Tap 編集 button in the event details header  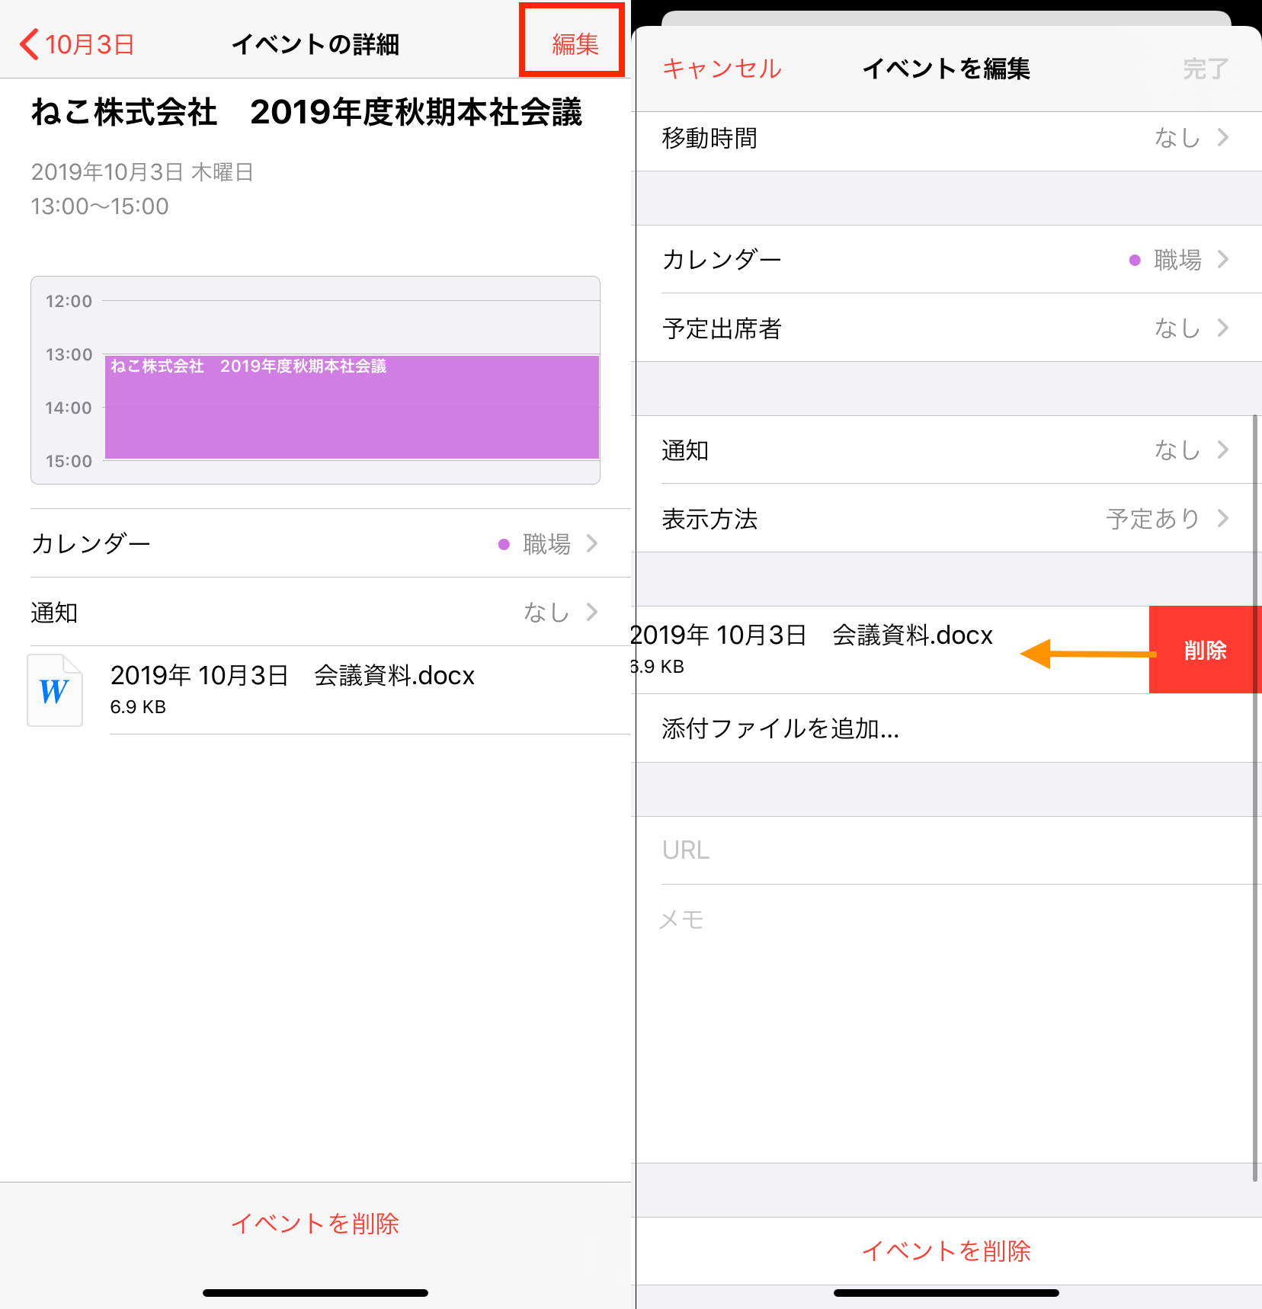(x=575, y=44)
